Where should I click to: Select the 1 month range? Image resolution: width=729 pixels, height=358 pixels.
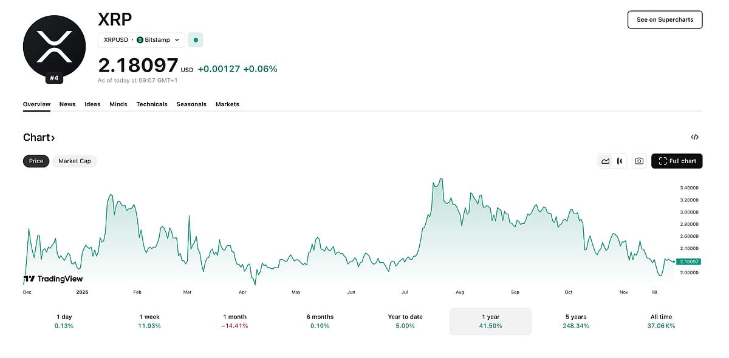coord(234,321)
